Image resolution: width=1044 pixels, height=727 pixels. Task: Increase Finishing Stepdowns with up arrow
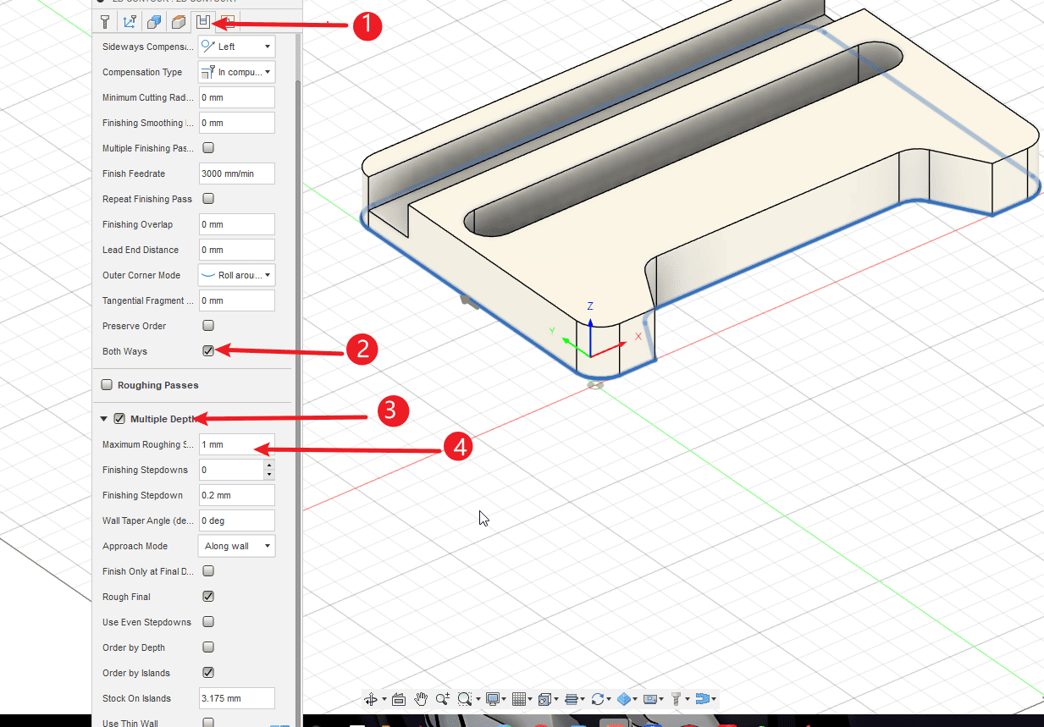(269, 465)
